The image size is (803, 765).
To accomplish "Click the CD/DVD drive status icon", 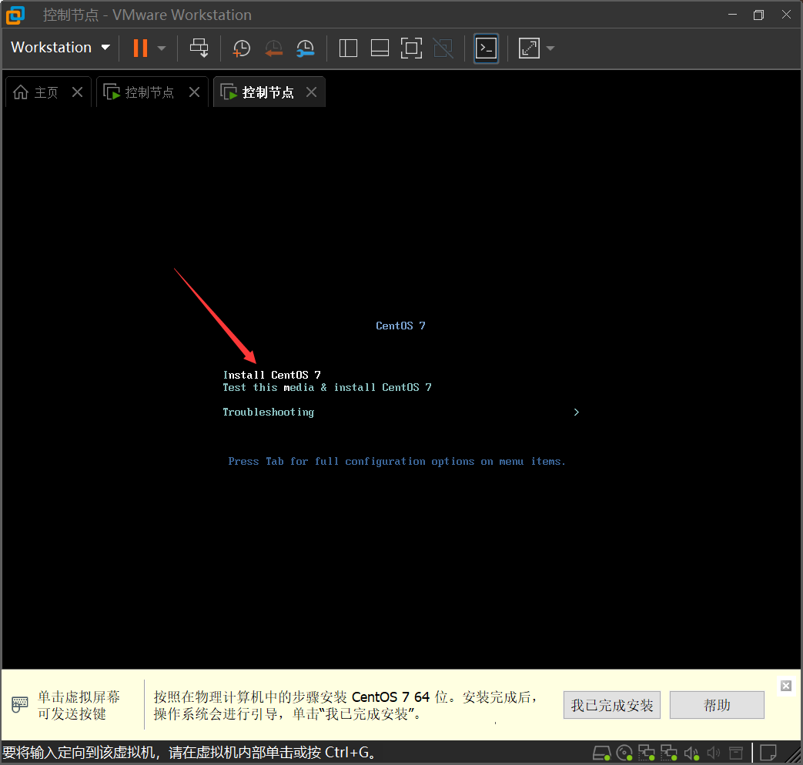I will [624, 753].
